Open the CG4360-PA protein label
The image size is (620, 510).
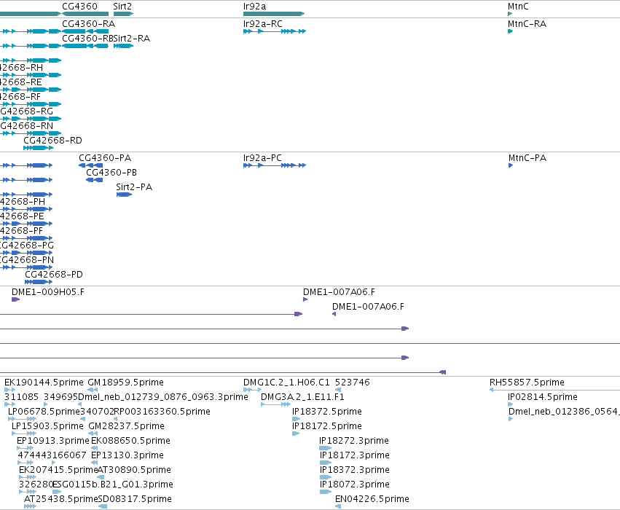pos(105,158)
